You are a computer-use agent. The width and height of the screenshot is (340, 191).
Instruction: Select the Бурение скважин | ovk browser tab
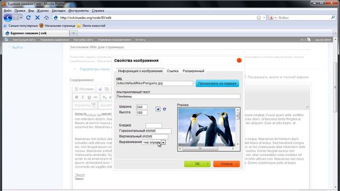click(x=36, y=33)
